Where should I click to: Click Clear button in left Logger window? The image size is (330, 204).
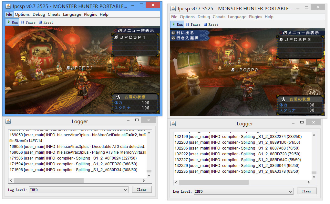tap(141, 189)
